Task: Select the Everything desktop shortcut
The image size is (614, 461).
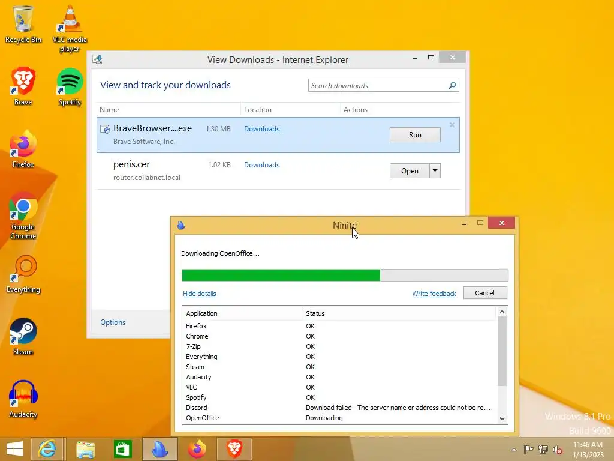Action: (23, 274)
